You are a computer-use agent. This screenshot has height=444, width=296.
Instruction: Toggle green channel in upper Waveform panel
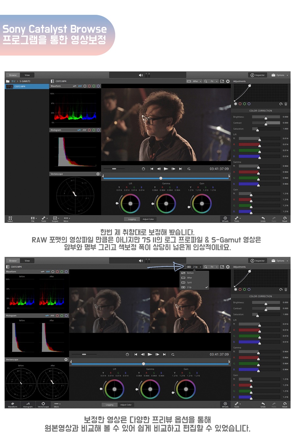tap(94, 86)
